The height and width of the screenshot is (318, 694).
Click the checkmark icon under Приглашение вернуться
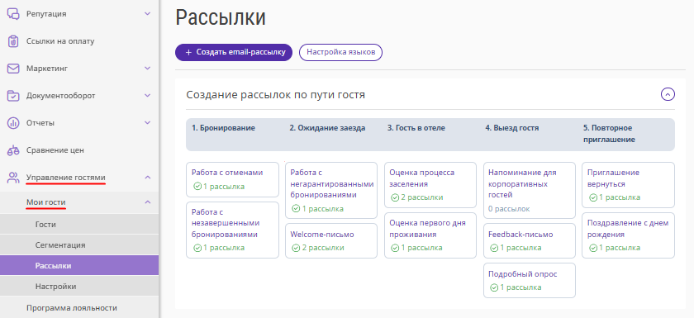pos(594,197)
